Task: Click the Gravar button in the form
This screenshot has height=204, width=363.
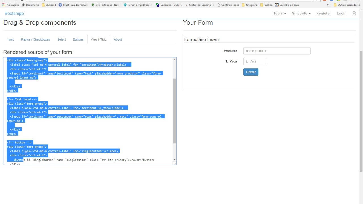Action: 251,72
